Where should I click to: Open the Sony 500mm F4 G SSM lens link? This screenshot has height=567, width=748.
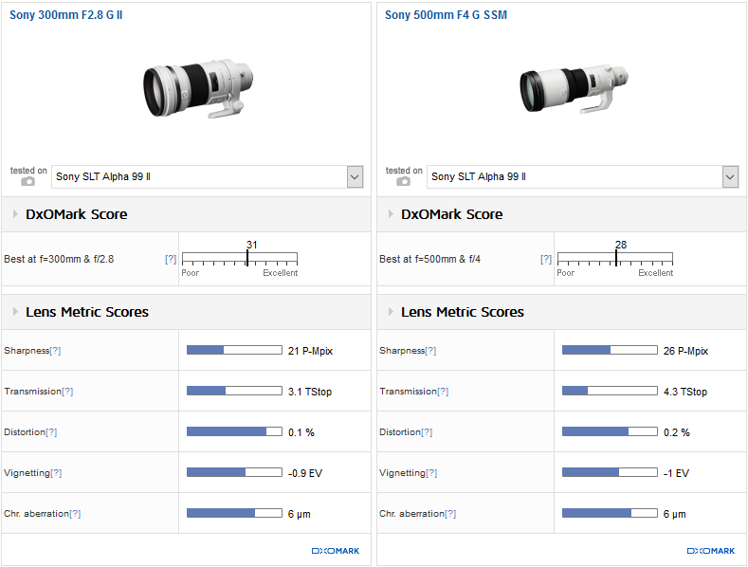point(446,15)
